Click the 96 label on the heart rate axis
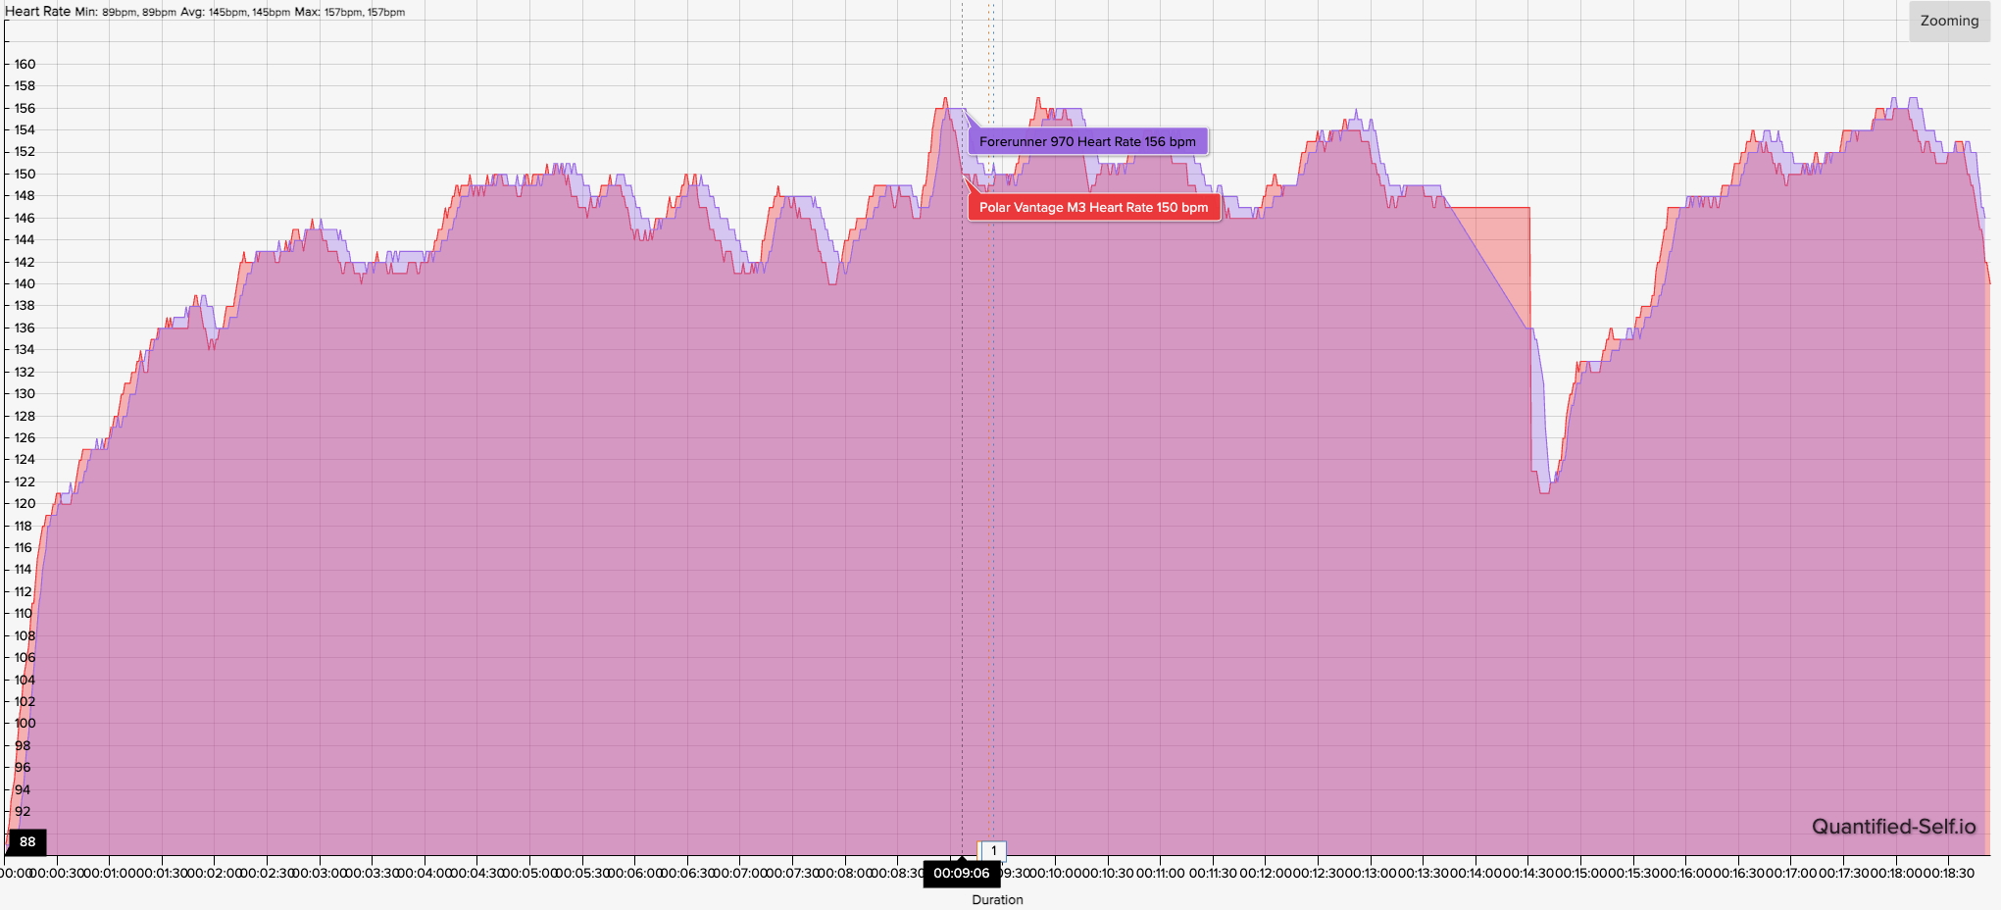This screenshot has height=910, width=2001. coord(23,767)
